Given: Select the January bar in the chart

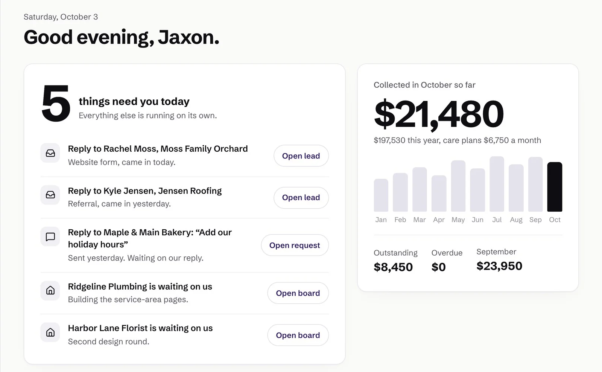Looking at the screenshot, I should point(381,195).
